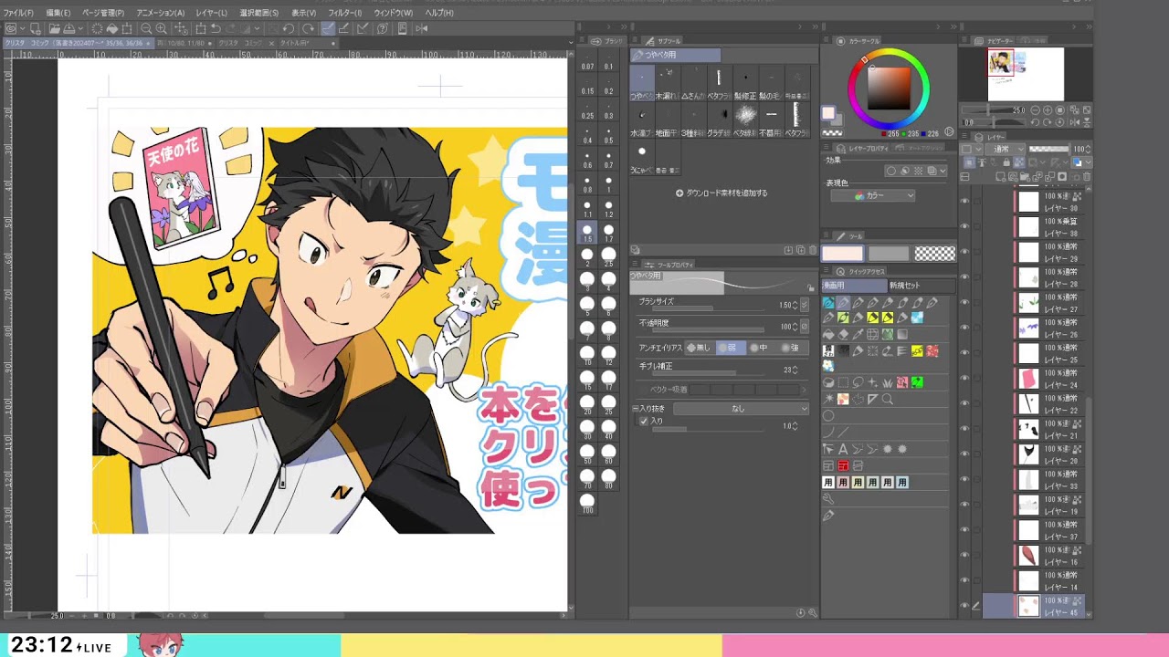Viewport: 1169px width, 657px height.
Task: Click the fill bucket toolbar icon
Action: click(111, 28)
